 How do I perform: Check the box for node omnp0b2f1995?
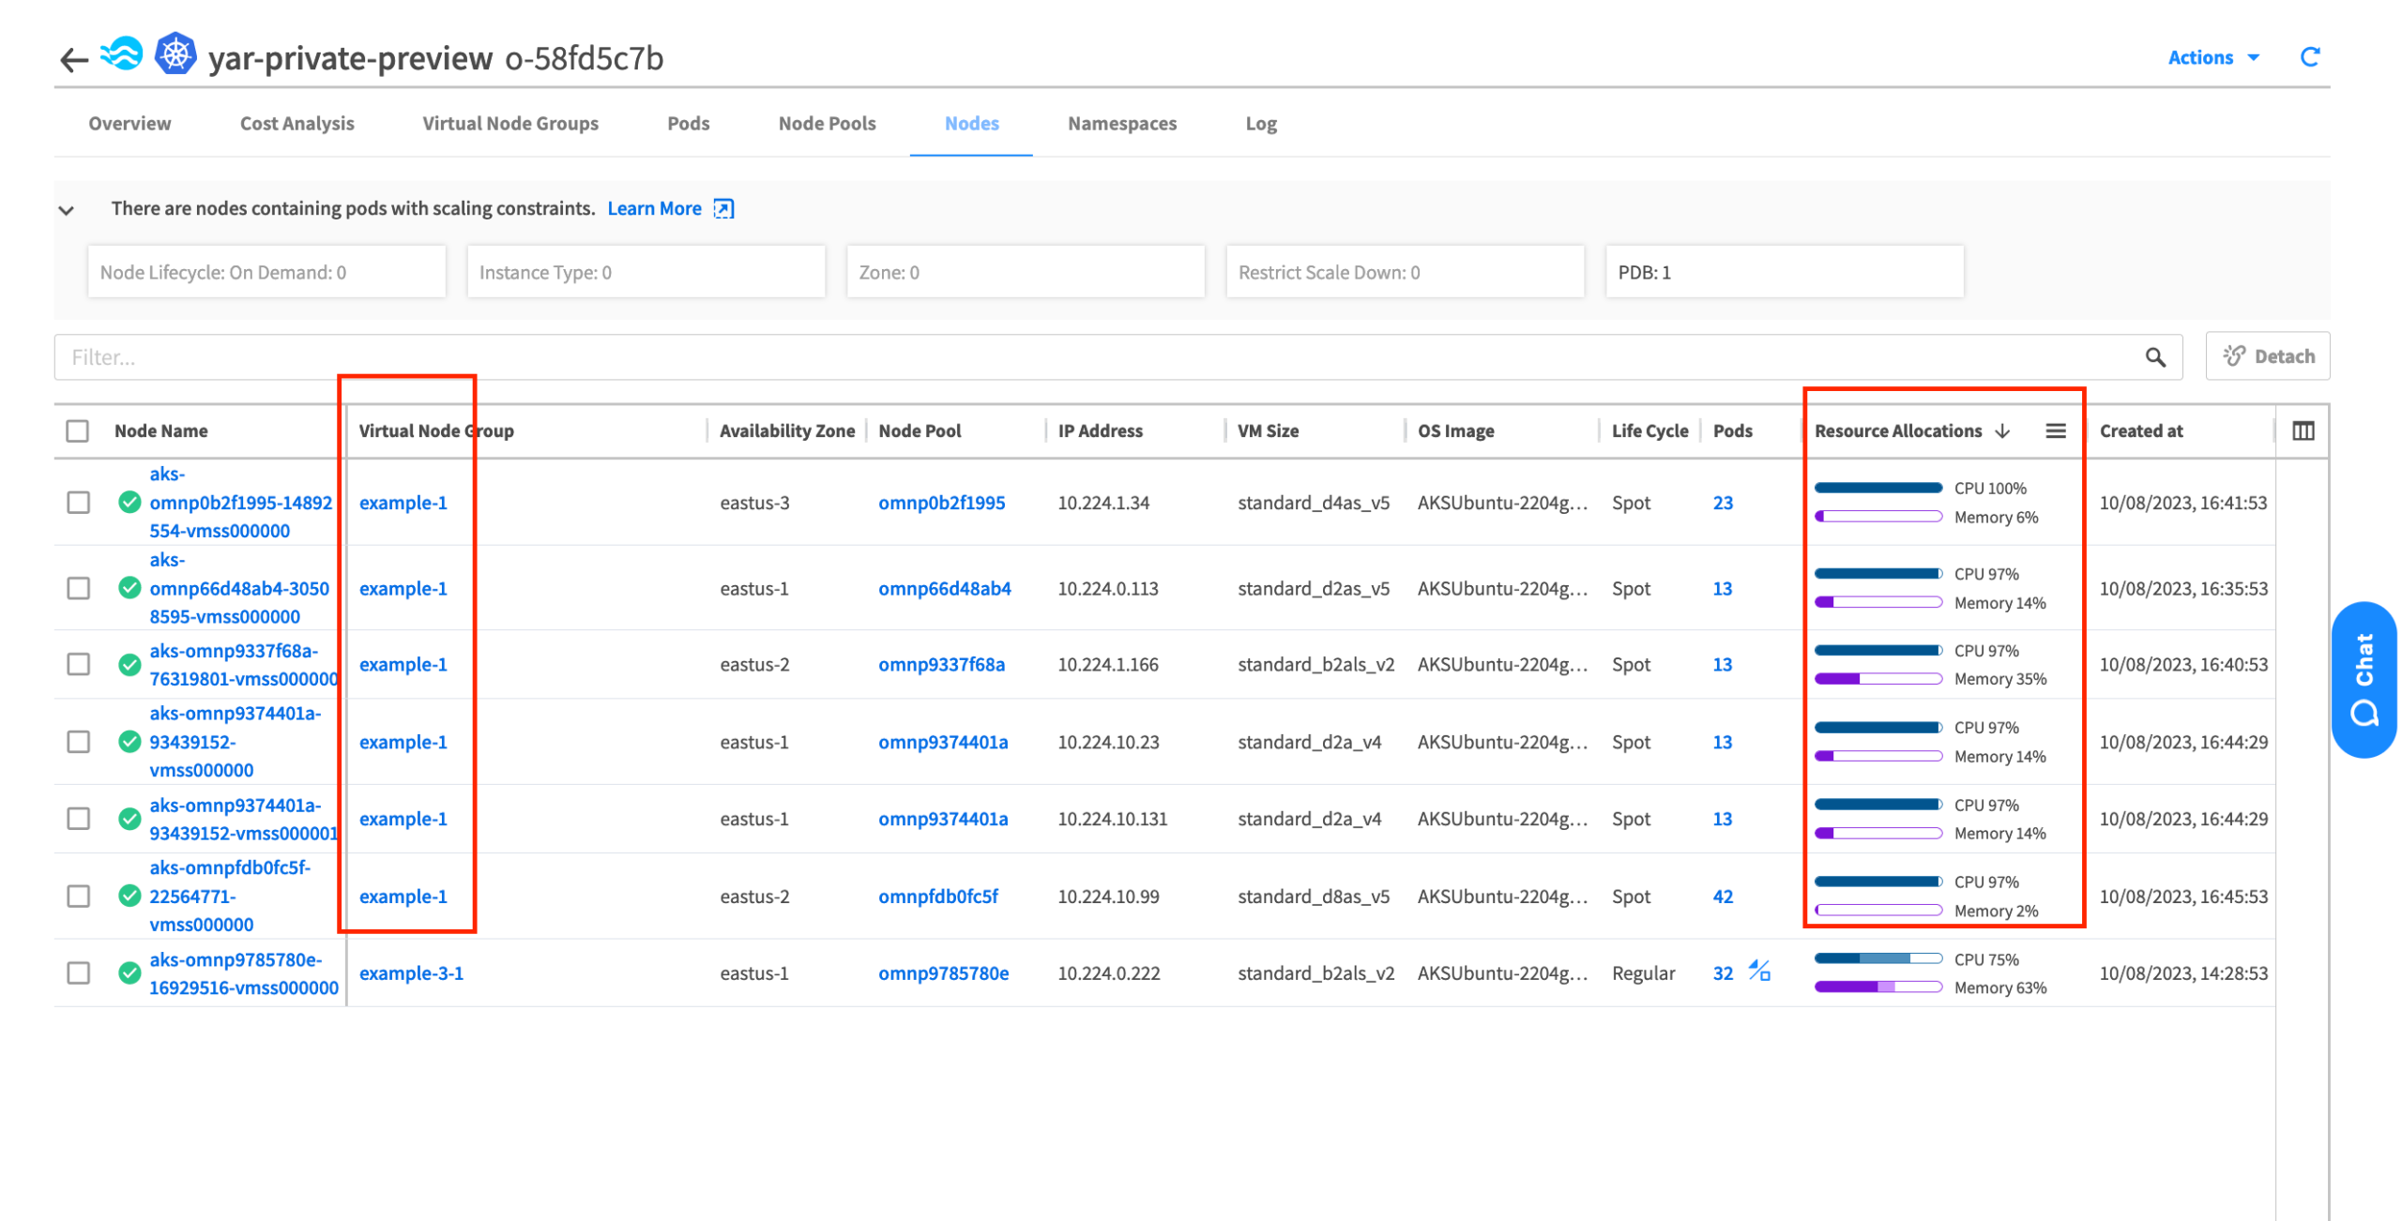pyautogui.click(x=79, y=503)
